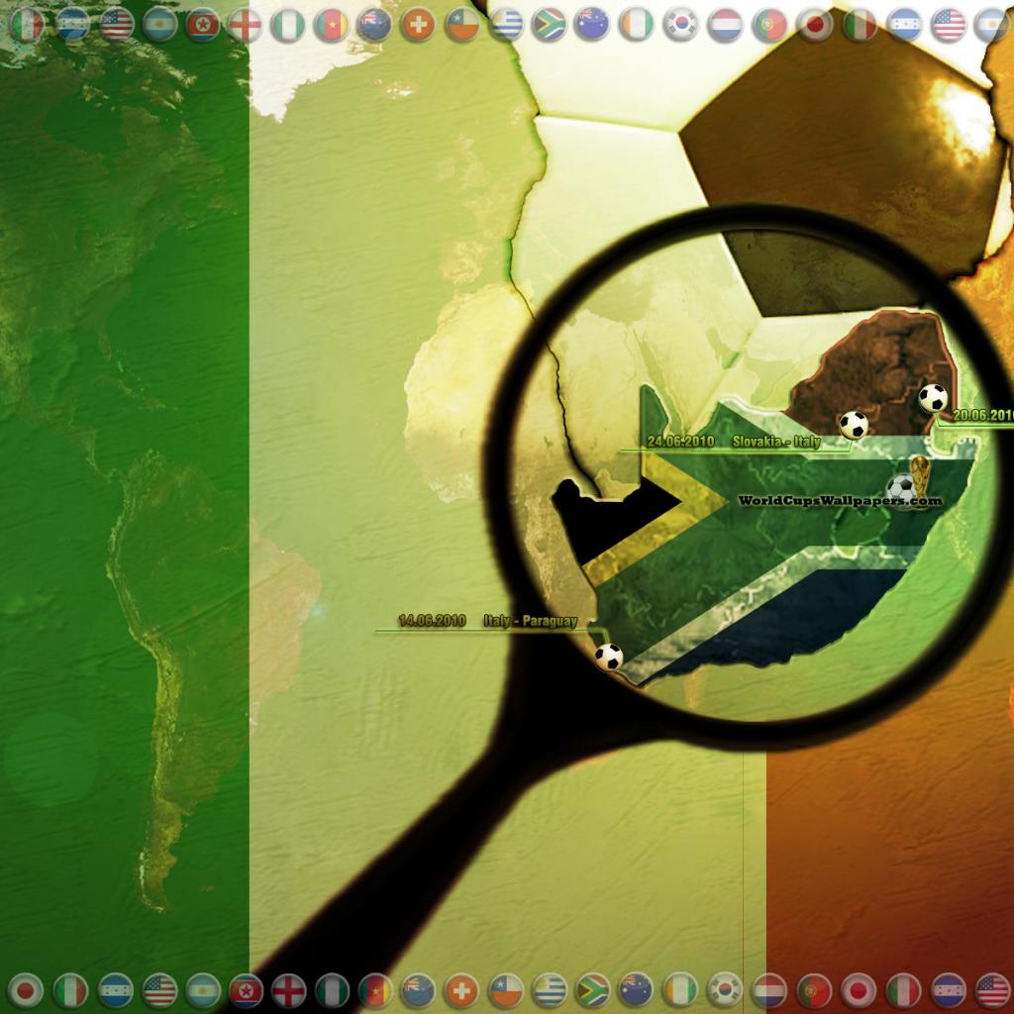The height and width of the screenshot is (1014, 1014).
Task: Click the England flag in the top row
Action: pos(245,25)
